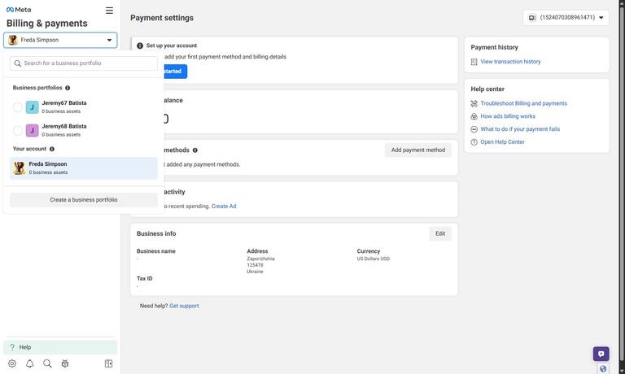Click the Open Help Center question icon
The height and width of the screenshot is (374, 625).
click(x=474, y=142)
